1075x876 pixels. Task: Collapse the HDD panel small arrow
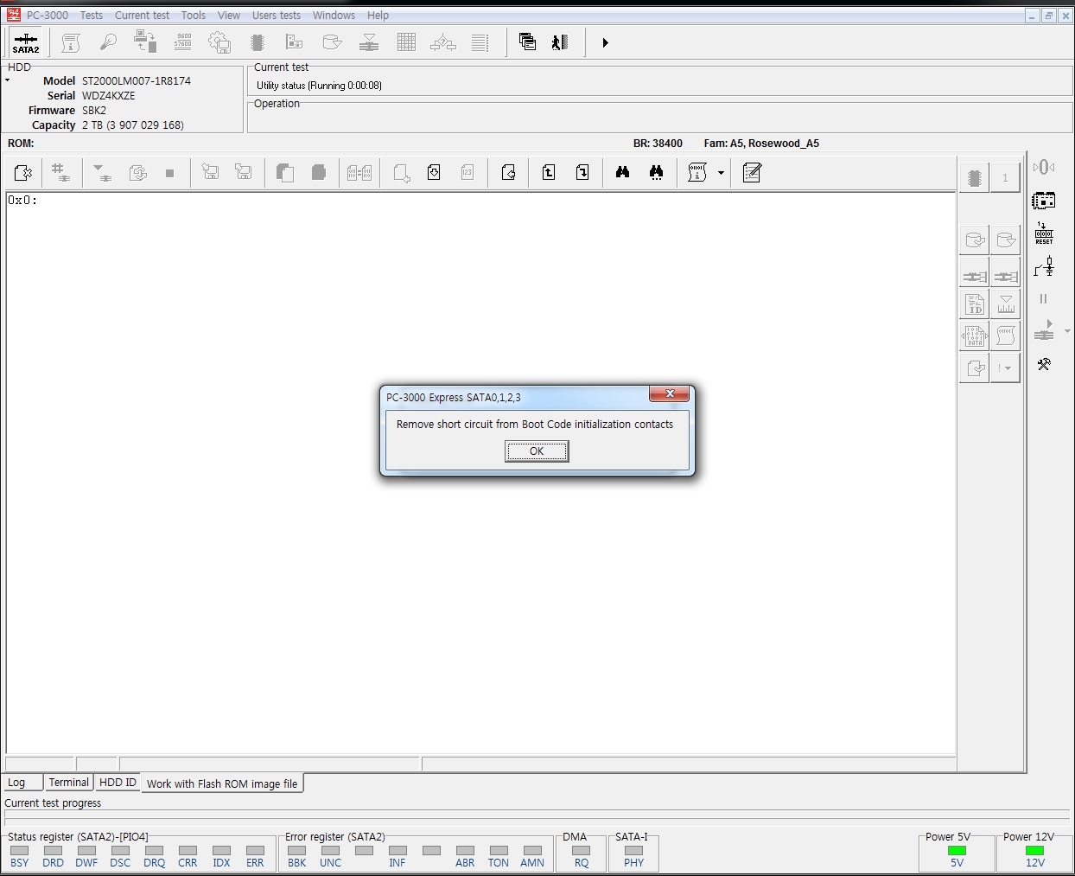pyautogui.click(x=7, y=80)
